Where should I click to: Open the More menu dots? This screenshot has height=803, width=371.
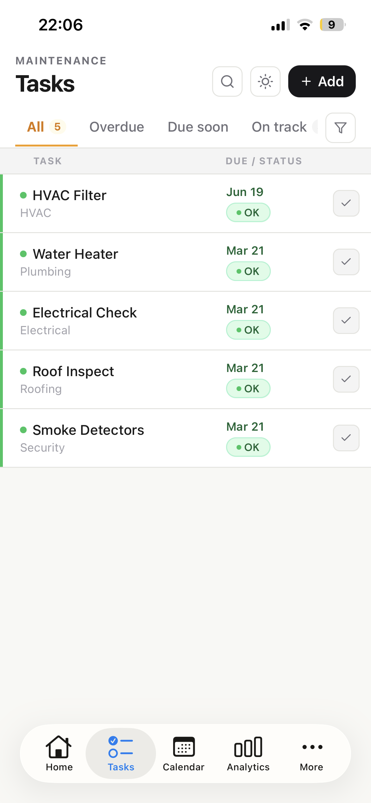[x=312, y=753]
